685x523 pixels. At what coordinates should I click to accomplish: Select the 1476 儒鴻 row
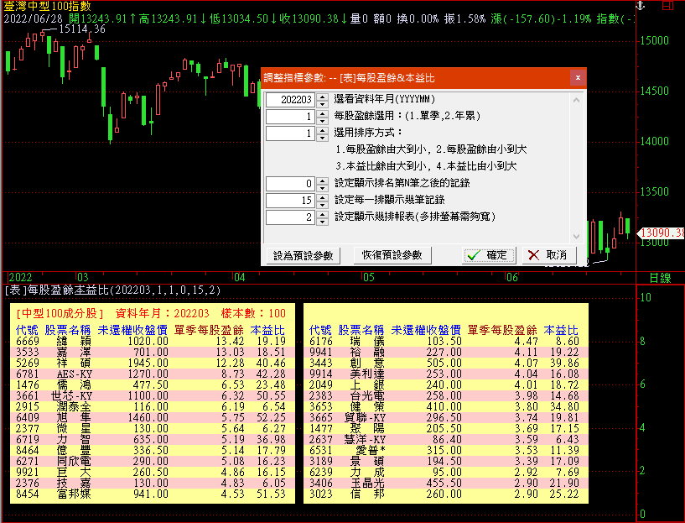click(x=152, y=384)
